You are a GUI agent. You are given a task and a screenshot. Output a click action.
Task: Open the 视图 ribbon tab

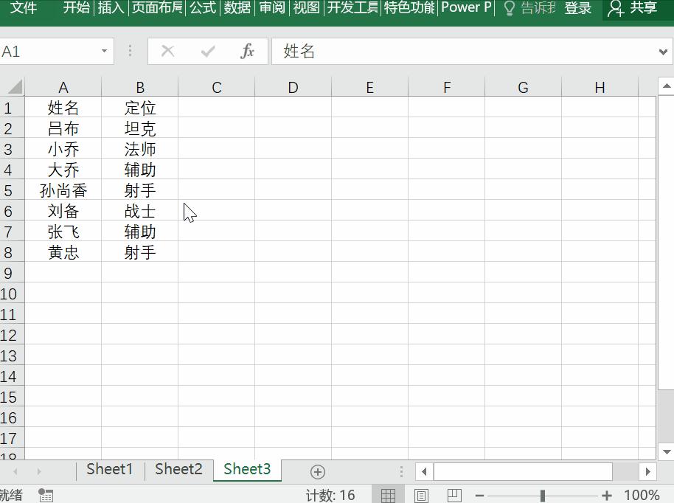tap(307, 7)
